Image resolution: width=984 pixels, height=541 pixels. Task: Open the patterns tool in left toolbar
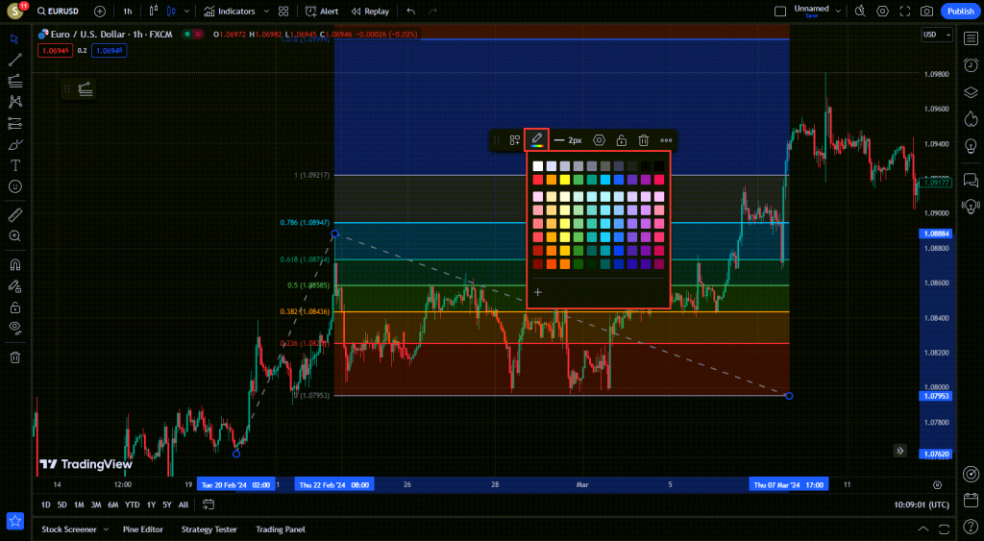(15, 102)
